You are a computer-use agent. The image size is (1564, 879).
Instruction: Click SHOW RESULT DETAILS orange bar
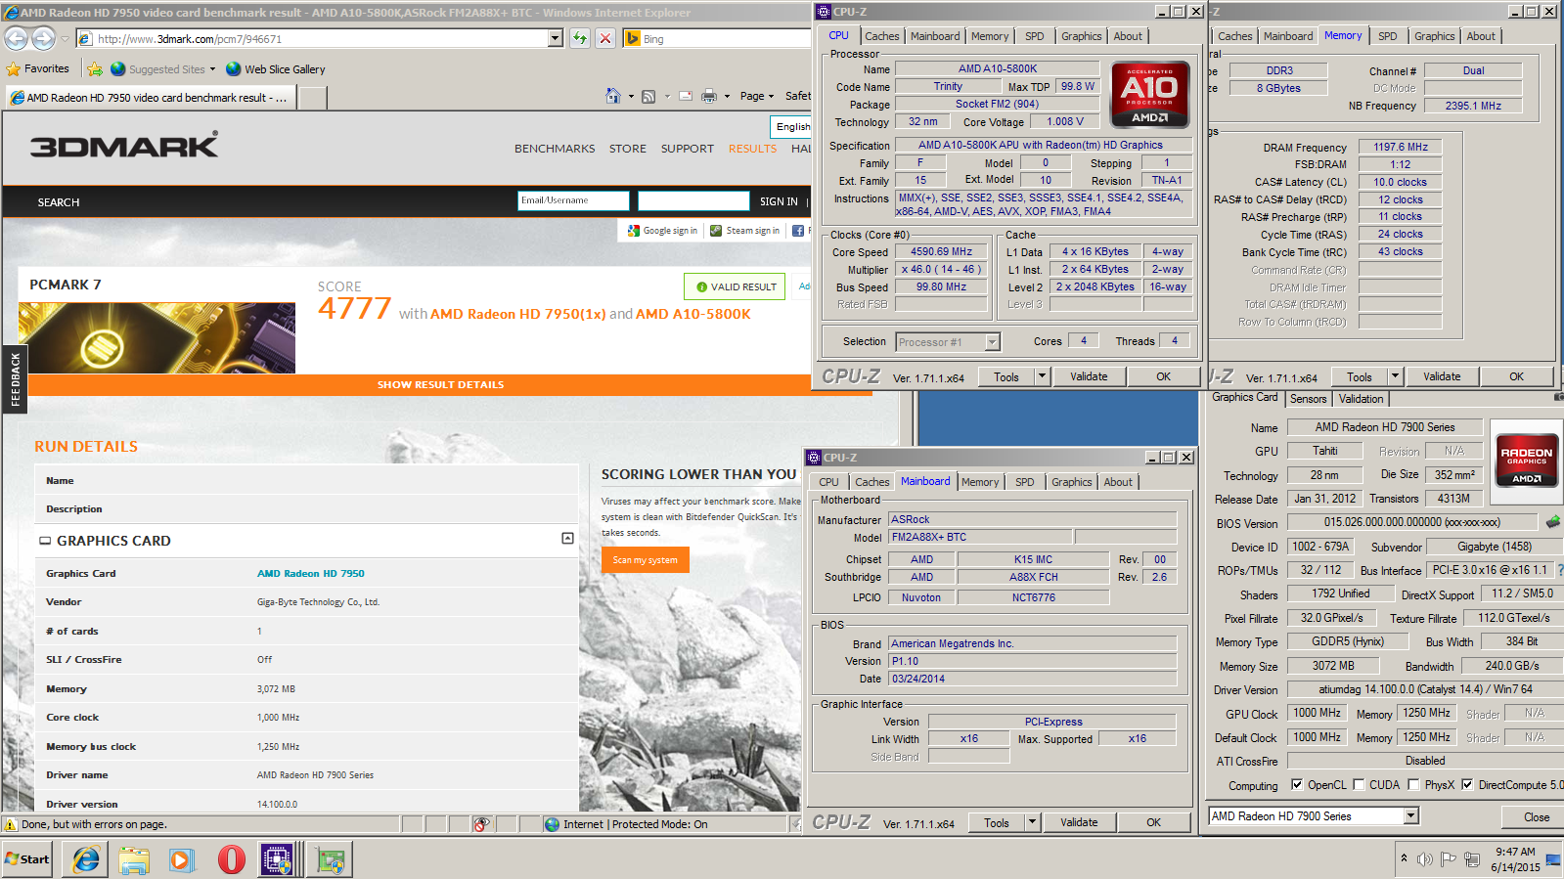[x=441, y=384]
